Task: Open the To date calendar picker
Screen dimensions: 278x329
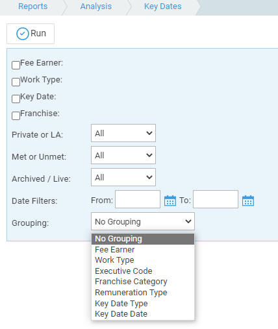Action: (248, 201)
